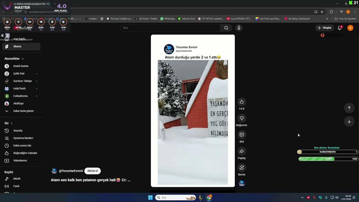Open My Blerps Dashboard bookmark
Image resolution: width=359 pixels, height=202 pixels.
(297, 19)
